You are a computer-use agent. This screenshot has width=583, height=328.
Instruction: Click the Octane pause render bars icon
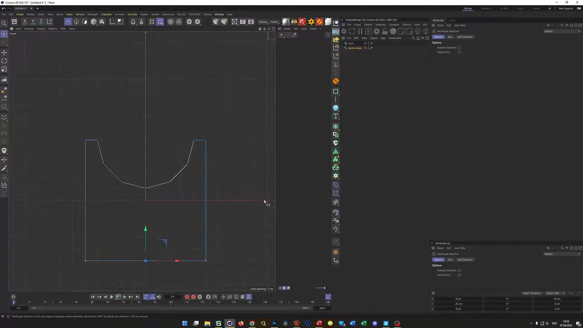click(x=360, y=31)
